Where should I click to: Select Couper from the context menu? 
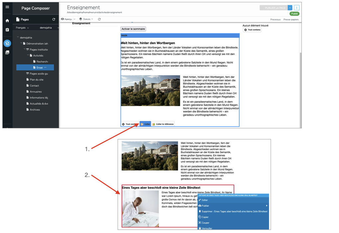(205, 223)
